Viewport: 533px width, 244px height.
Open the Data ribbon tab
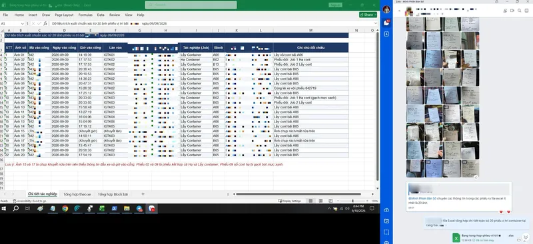pyautogui.click(x=101, y=15)
